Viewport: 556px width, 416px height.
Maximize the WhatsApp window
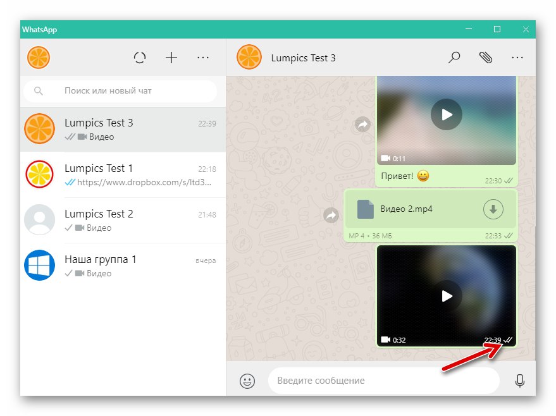pyautogui.click(x=497, y=29)
